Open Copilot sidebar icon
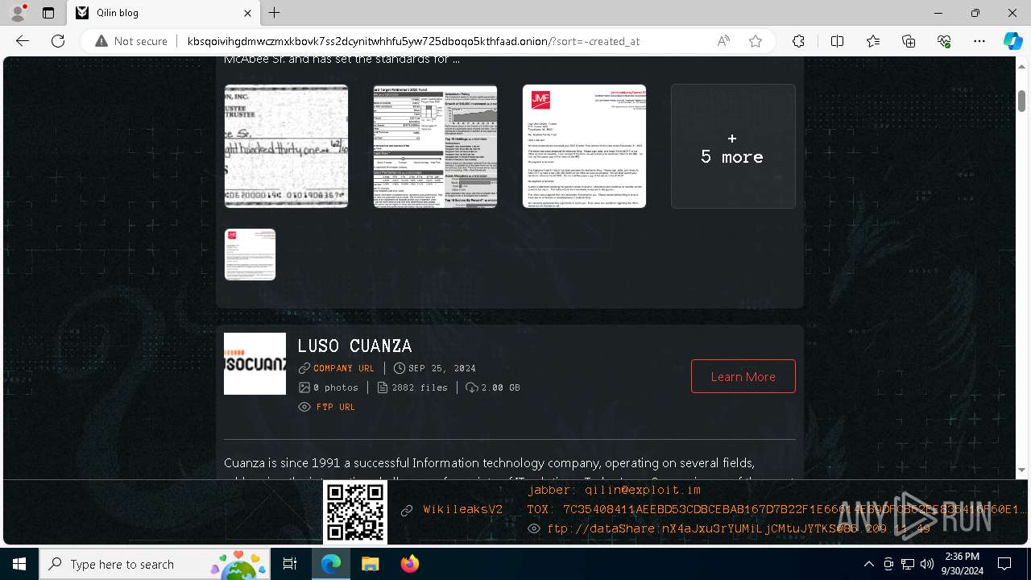 (1012, 41)
